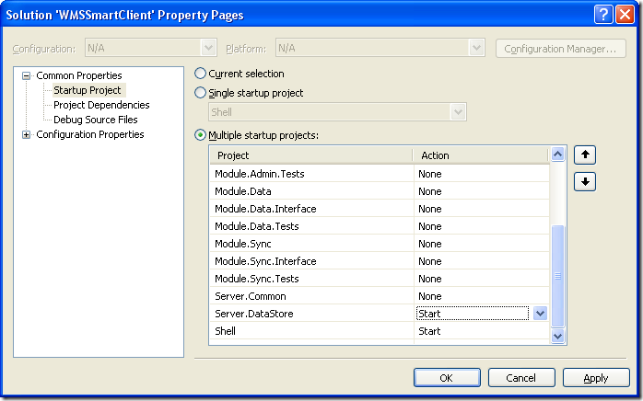643x401 pixels.
Task: Open the Server.DataStore action dropdown
Action: pyautogui.click(x=540, y=314)
